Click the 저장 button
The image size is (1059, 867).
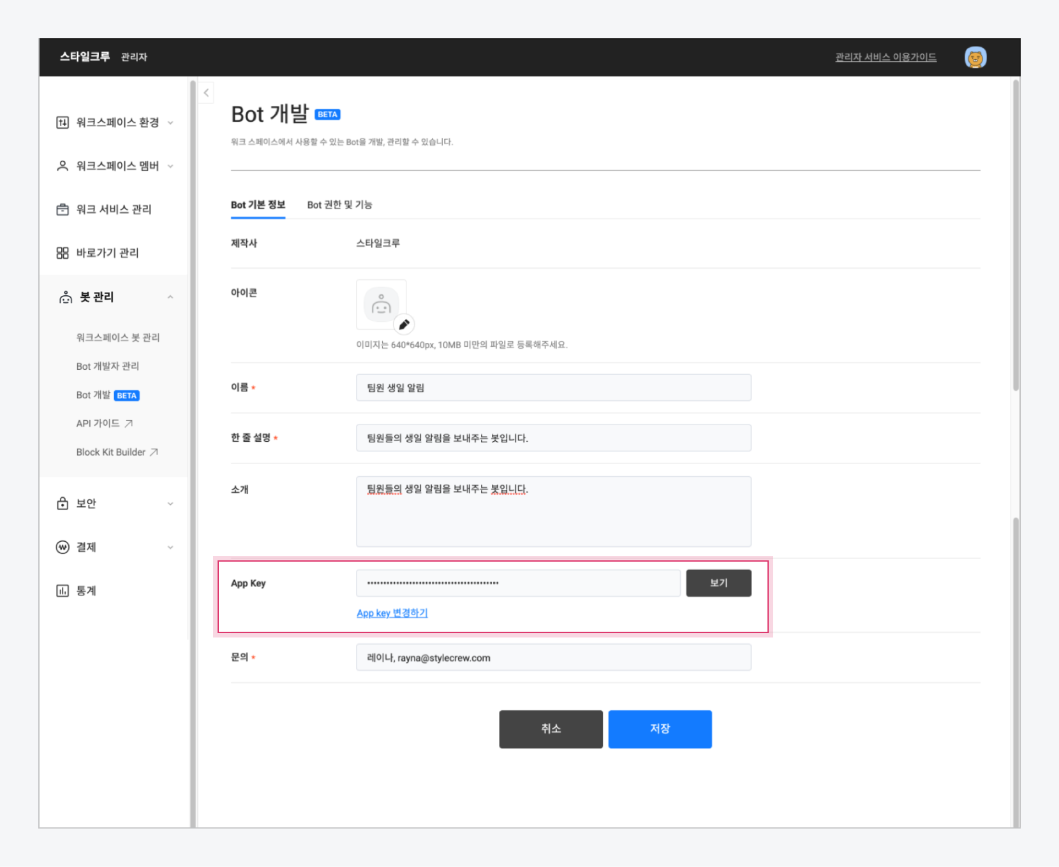point(660,729)
